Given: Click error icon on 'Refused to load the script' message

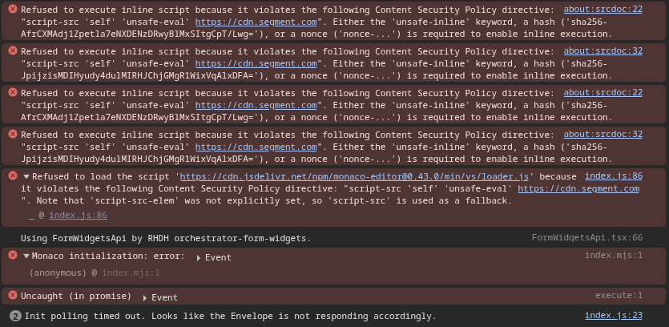Looking at the screenshot, I should 13,176.
